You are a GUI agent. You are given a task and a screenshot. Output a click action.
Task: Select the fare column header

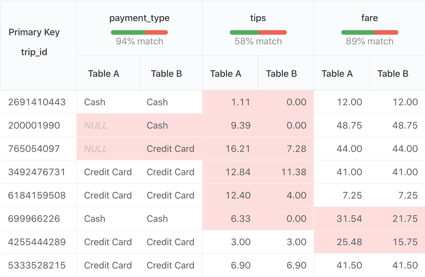click(x=369, y=18)
